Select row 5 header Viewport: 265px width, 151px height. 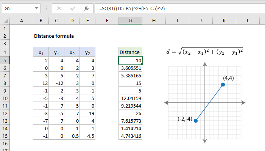[5, 60]
